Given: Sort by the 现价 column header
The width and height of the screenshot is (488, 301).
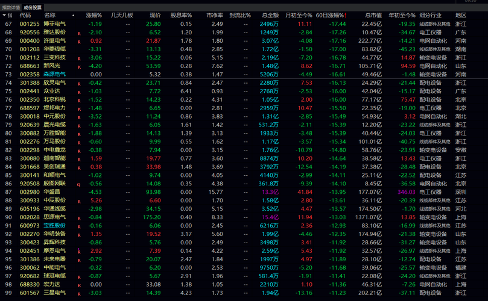Looking at the screenshot, I should click(x=155, y=15).
